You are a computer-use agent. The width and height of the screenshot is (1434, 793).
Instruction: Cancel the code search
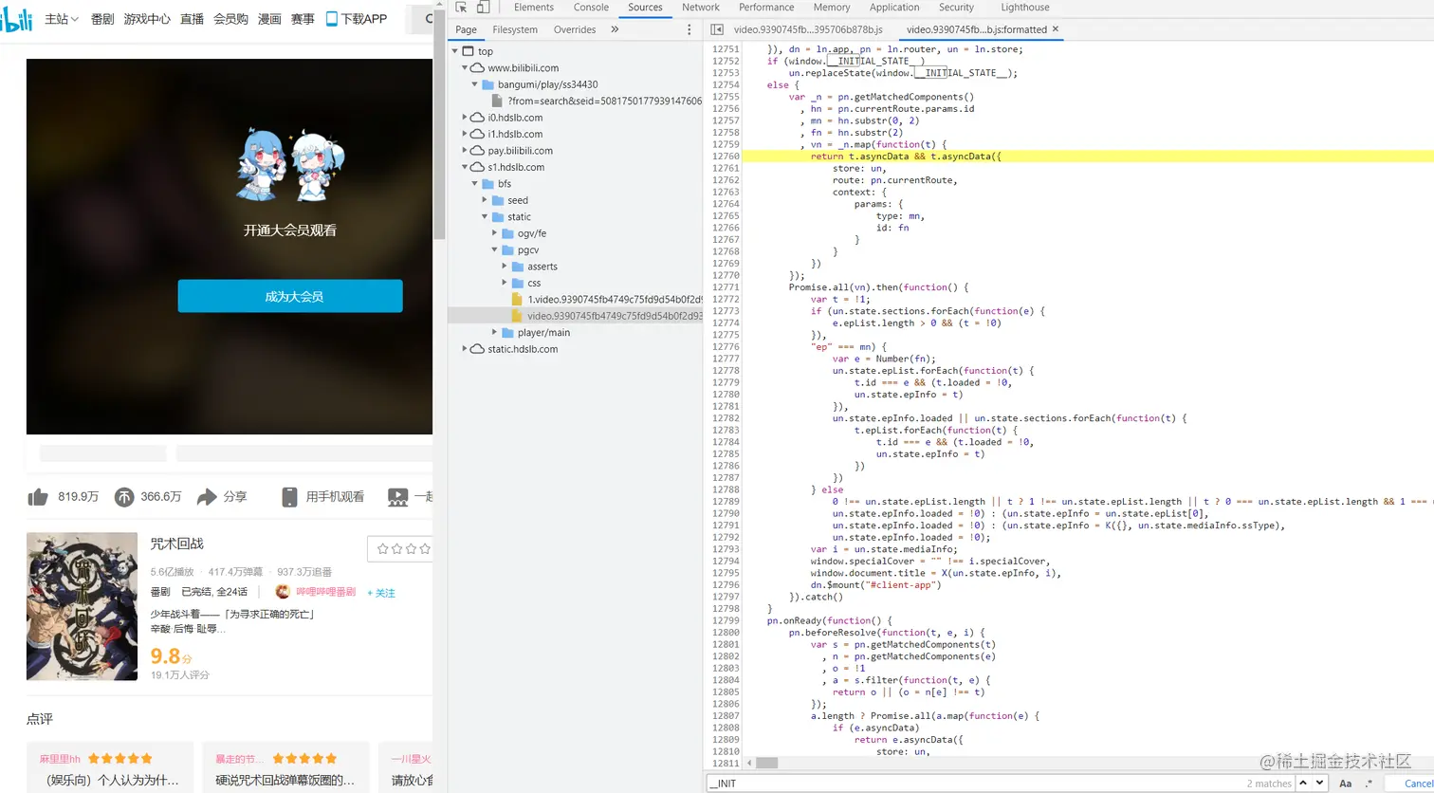click(x=1409, y=784)
